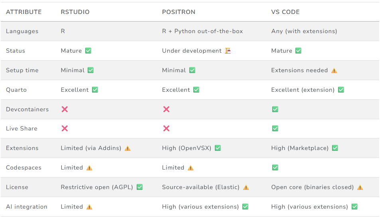Click the License row label

[17, 187]
